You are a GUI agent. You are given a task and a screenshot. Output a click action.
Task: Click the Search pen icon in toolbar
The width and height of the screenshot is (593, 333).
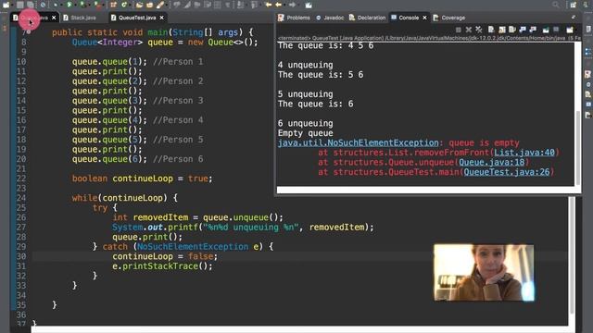tap(160, 5)
